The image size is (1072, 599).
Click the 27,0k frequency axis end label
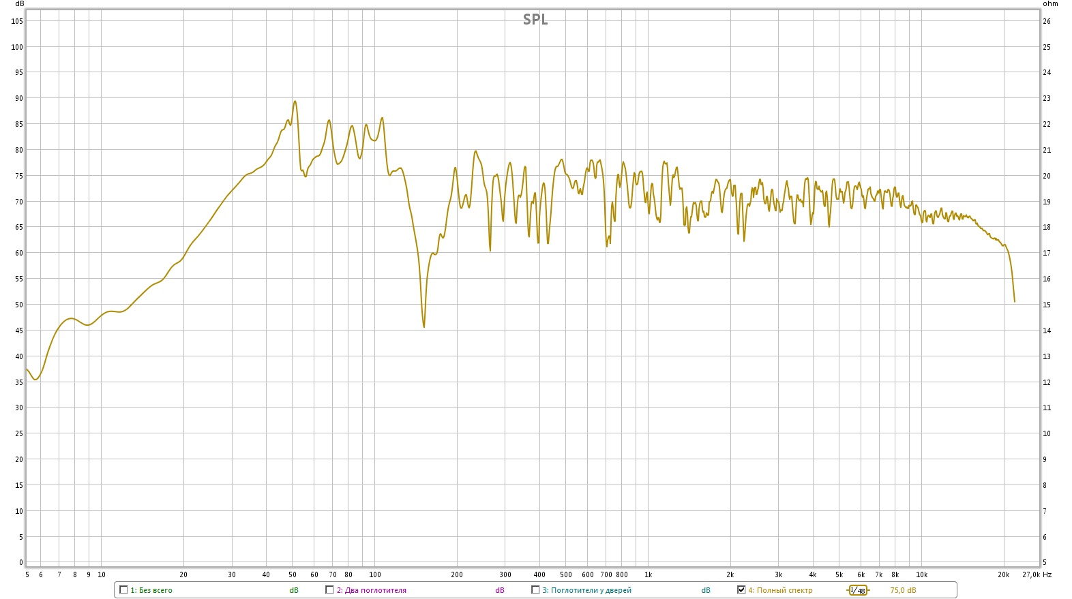pyautogui.click(x=1030, y=574)
